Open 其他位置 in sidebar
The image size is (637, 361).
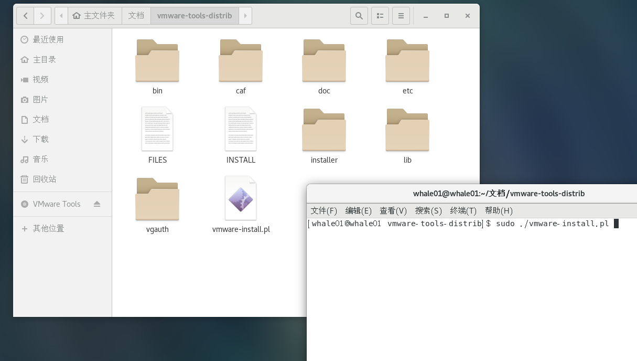click(62, 229)
